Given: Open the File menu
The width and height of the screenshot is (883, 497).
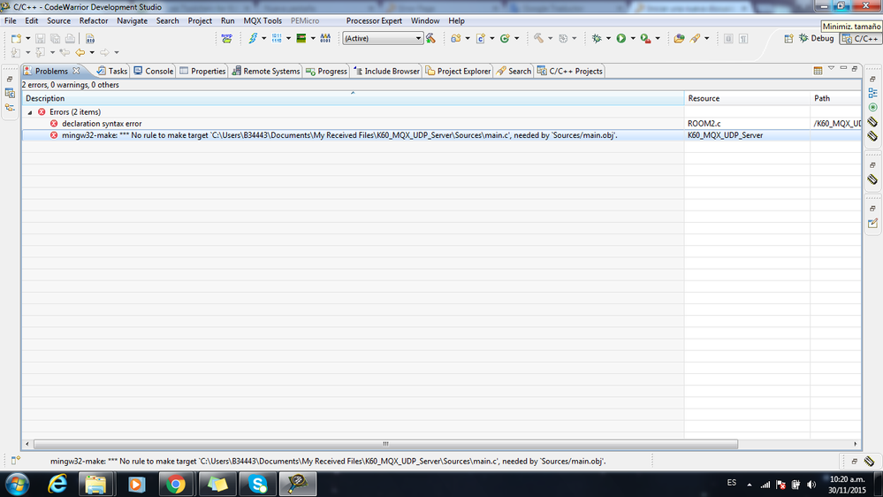Looking at the screenshot, I should point(10,21).
